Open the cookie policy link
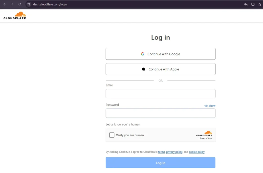Viewport: 263px width, 173px height. [x=196, y=152]
